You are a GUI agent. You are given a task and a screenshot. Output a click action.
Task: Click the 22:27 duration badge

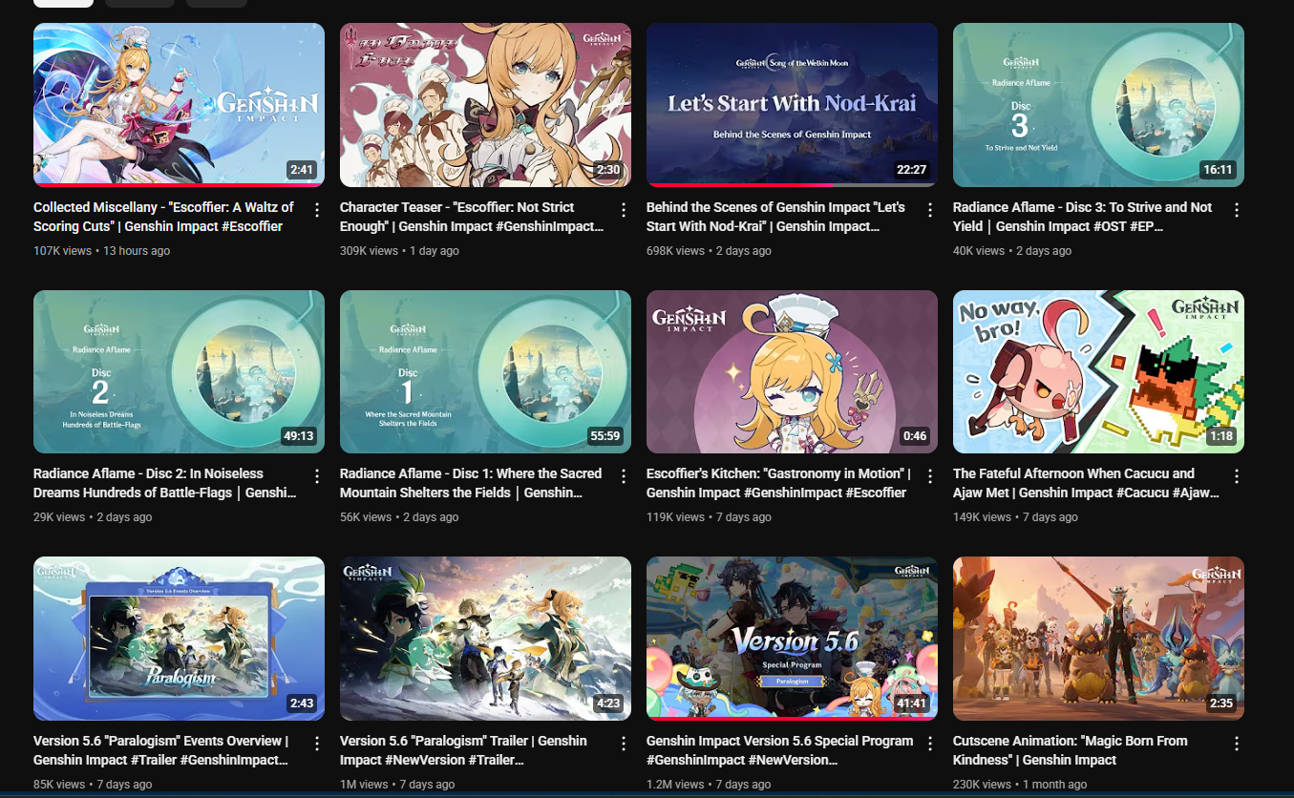click(912, 170)
